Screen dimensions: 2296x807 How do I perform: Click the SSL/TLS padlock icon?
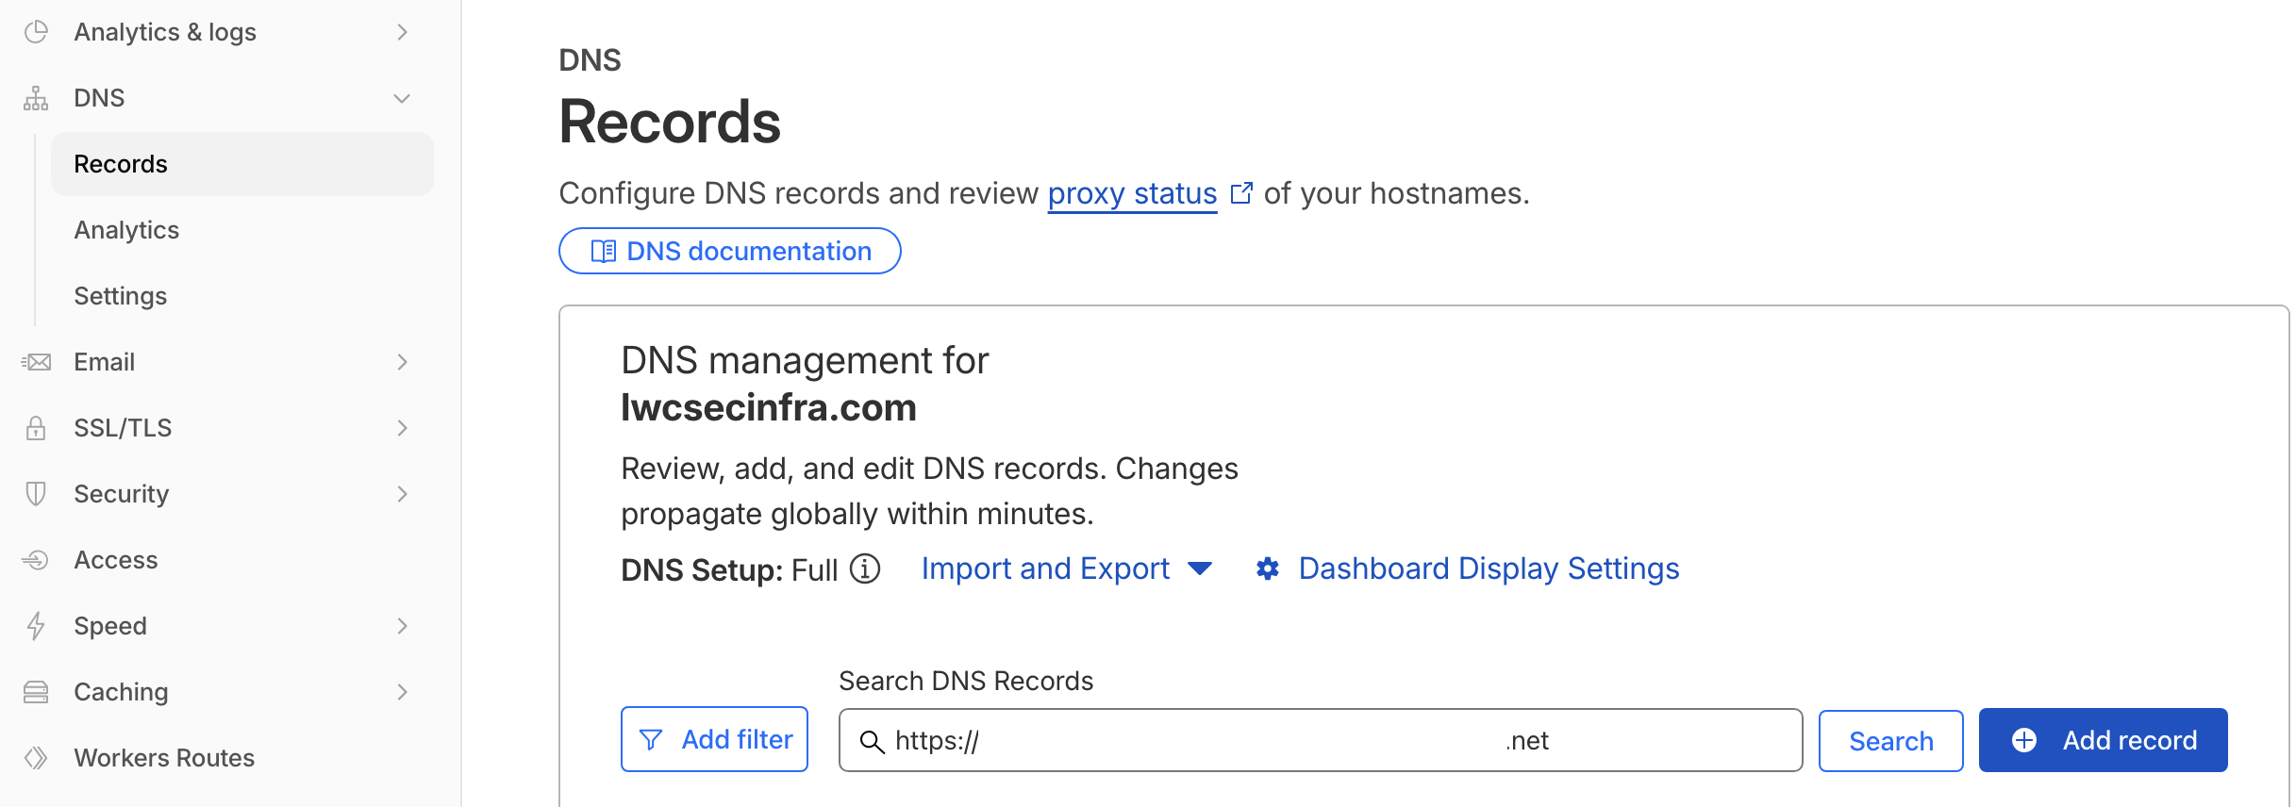(36, 428)
